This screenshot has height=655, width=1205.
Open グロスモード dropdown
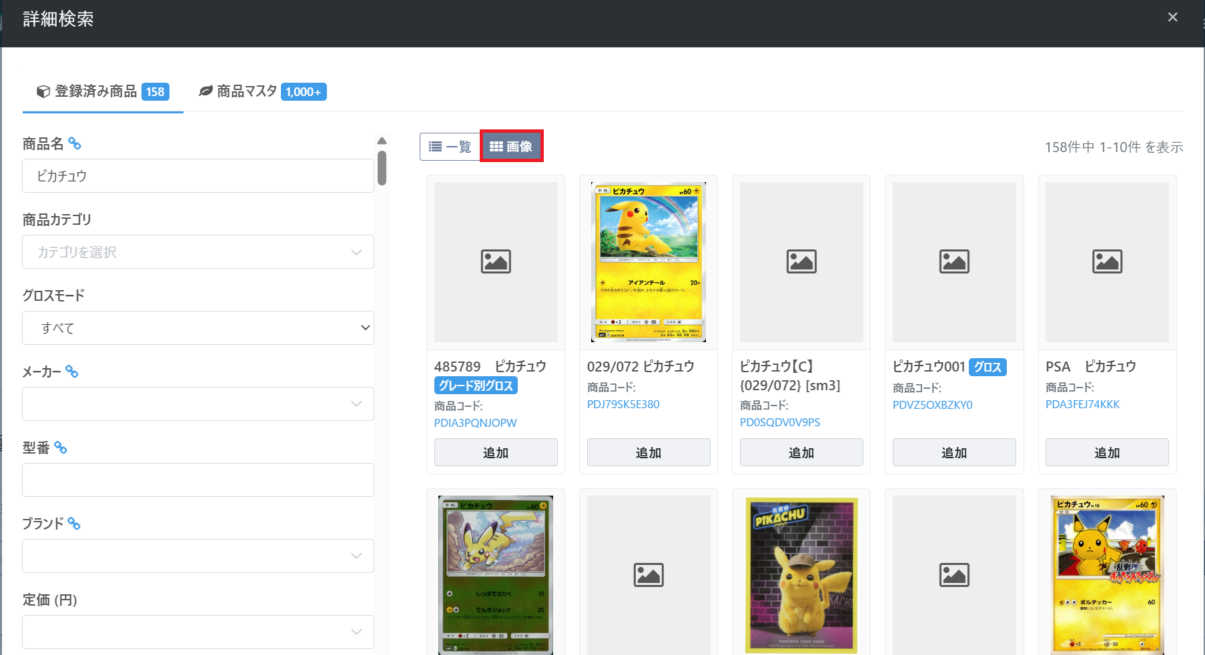tap(198, 328)
